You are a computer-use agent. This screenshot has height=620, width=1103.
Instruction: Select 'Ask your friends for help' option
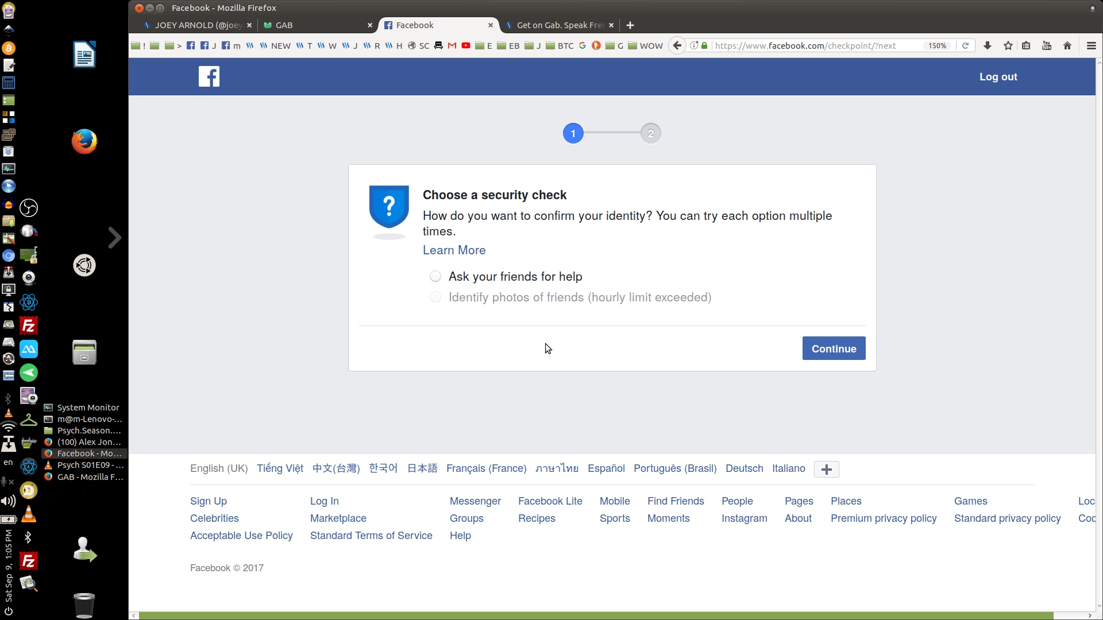(435, 277)
